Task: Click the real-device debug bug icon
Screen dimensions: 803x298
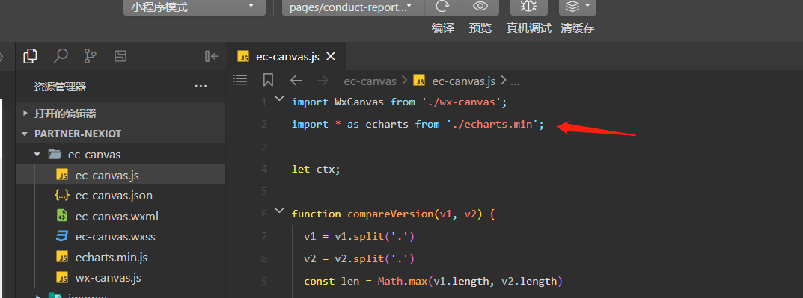Action: [528, 7]
